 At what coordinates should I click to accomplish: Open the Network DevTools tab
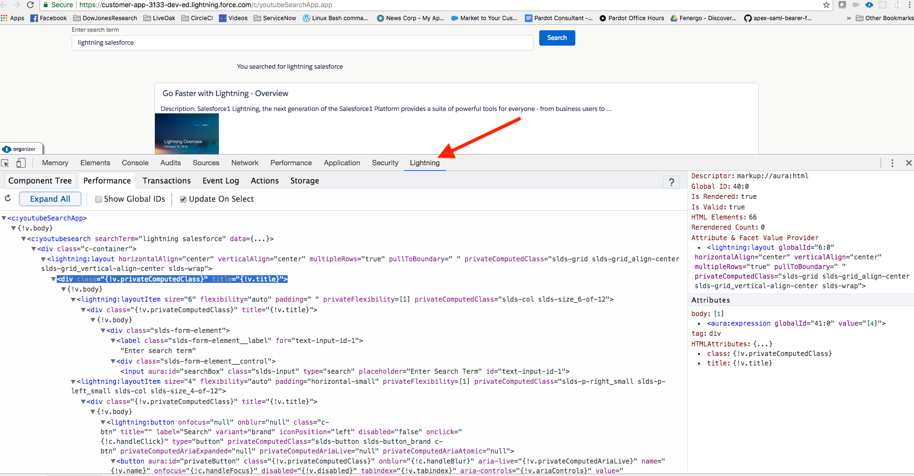[x=245, y=163]
